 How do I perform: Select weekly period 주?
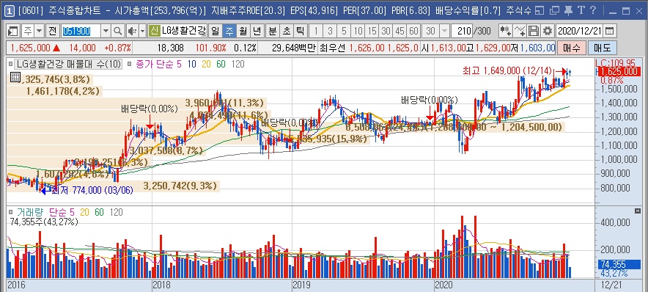click(x=229, y=31)
